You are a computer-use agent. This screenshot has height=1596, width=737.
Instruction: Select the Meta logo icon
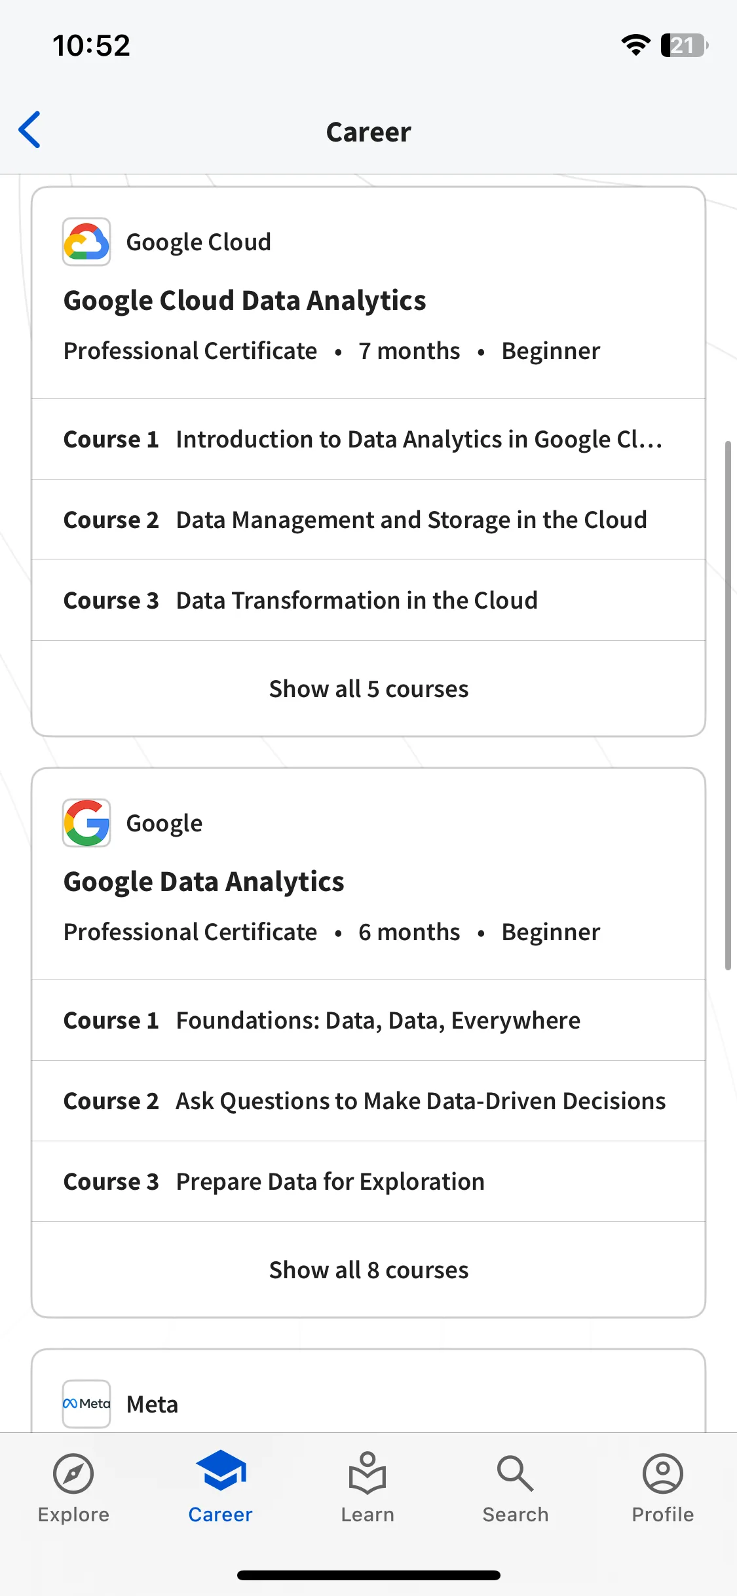click(86, 1403)
